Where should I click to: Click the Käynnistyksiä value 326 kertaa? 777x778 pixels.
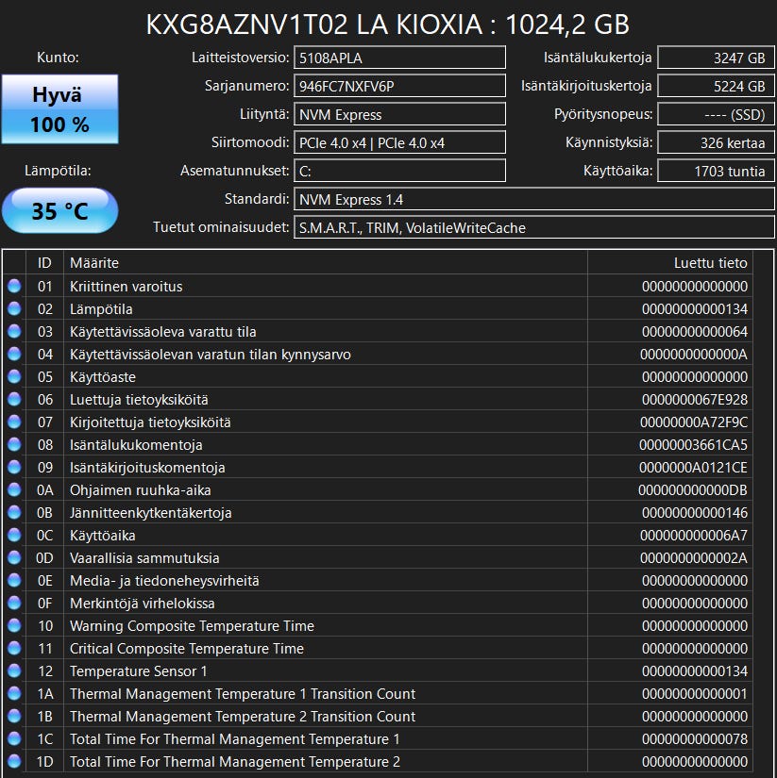716,142
